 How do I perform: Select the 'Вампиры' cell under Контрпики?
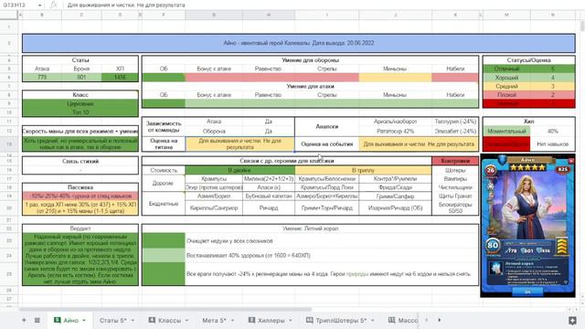455,179
